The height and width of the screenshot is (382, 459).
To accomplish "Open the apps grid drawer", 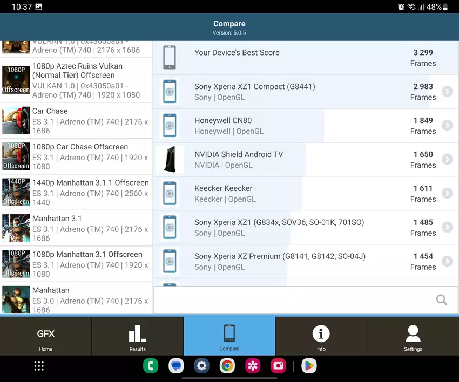I will pyautogui.click(x=39, y=366).
